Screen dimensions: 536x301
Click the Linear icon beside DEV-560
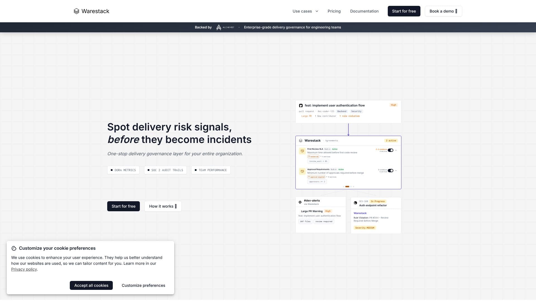355,203
